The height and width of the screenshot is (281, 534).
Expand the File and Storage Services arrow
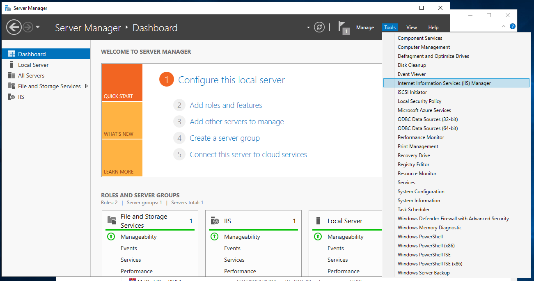coord(86,86)
